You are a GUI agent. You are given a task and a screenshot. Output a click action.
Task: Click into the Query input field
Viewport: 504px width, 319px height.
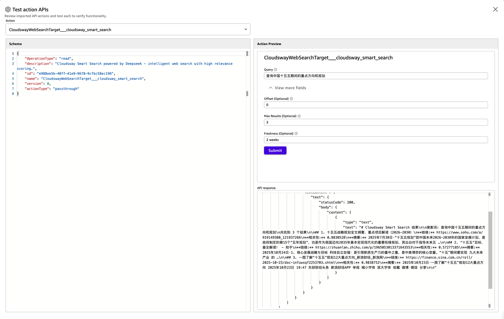pos(376,76)
